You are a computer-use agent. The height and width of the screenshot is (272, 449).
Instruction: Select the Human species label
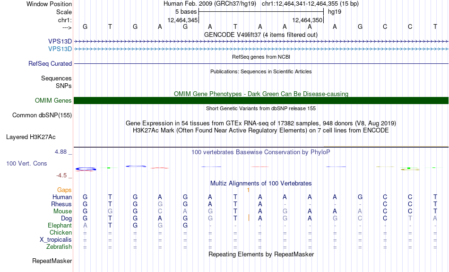coord(62,197)
